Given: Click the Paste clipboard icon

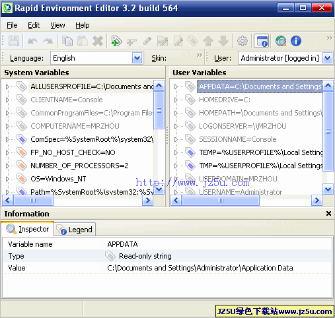Looking at the screenshot, I should coord(83,41).
